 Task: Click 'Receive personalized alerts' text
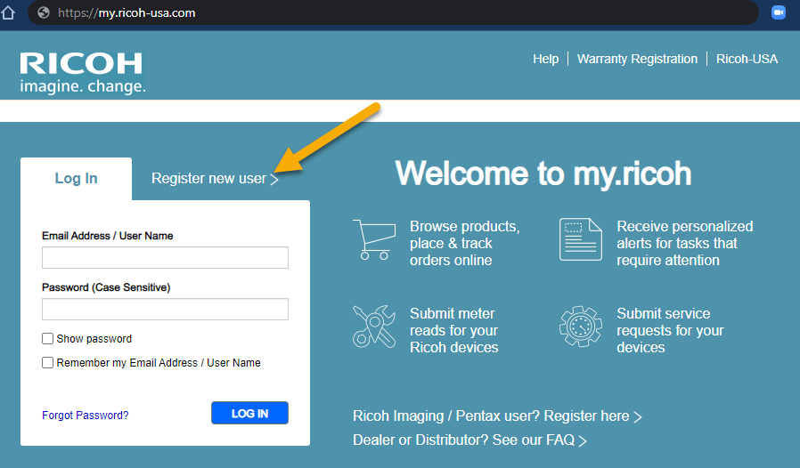685,243
